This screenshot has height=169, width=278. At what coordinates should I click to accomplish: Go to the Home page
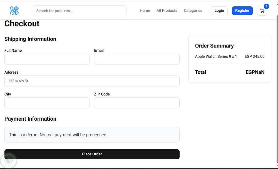145,11
